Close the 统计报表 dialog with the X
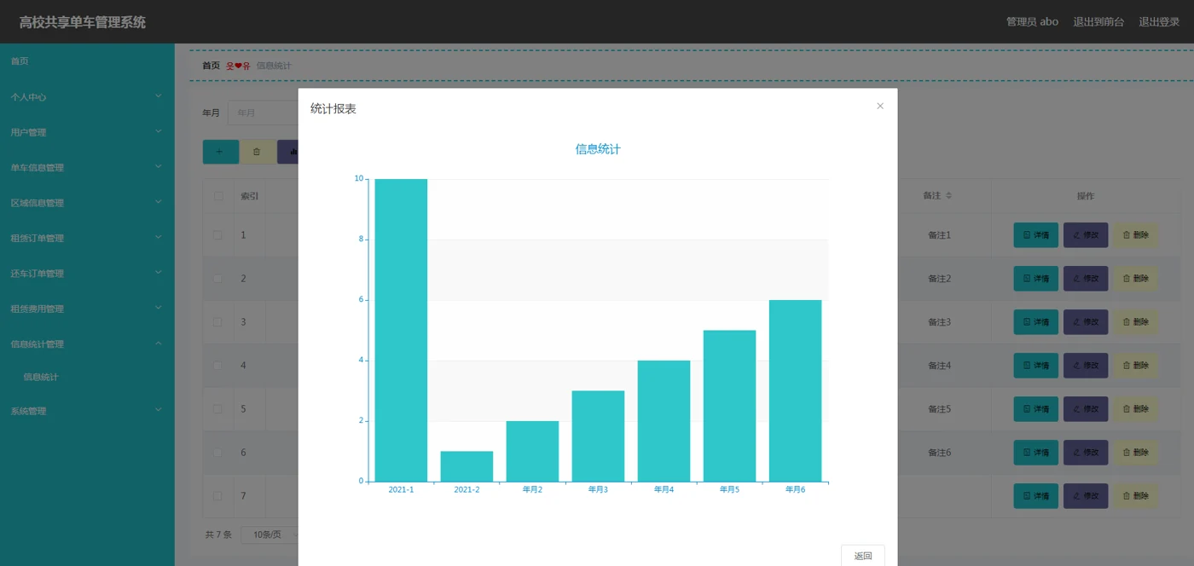The width and height of the screenshot is (1194, 566). point(880,107)
